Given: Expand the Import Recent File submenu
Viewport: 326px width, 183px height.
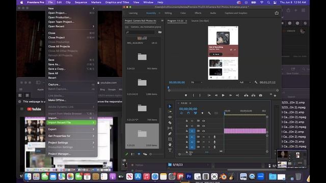Looking at the screenshot, I should coord(71,123).
